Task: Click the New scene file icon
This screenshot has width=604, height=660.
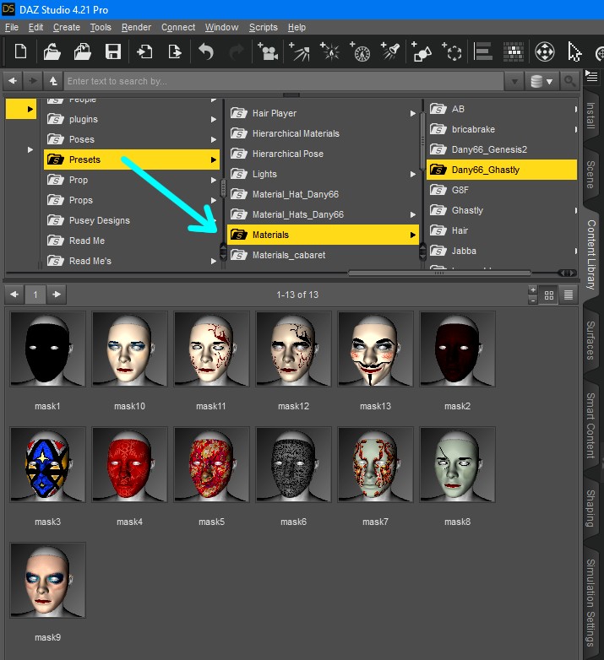Action: (x=20, y=52)
